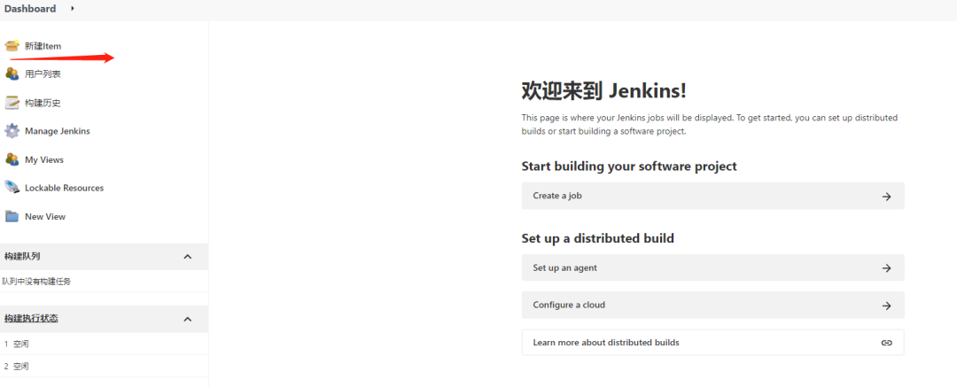
Task: Open the 新建Item sidebar link
Action: pos(43,46)
